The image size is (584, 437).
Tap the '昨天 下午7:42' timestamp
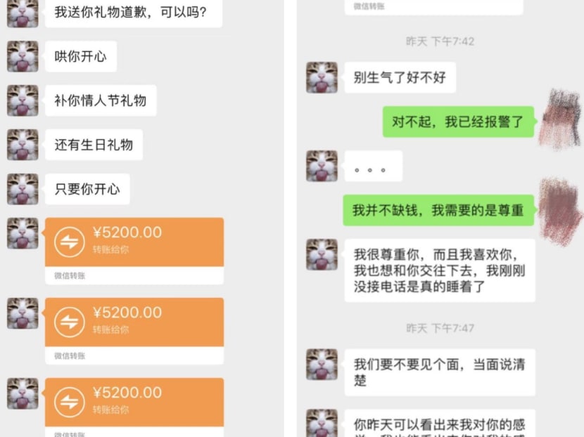(x=440, y=41)
